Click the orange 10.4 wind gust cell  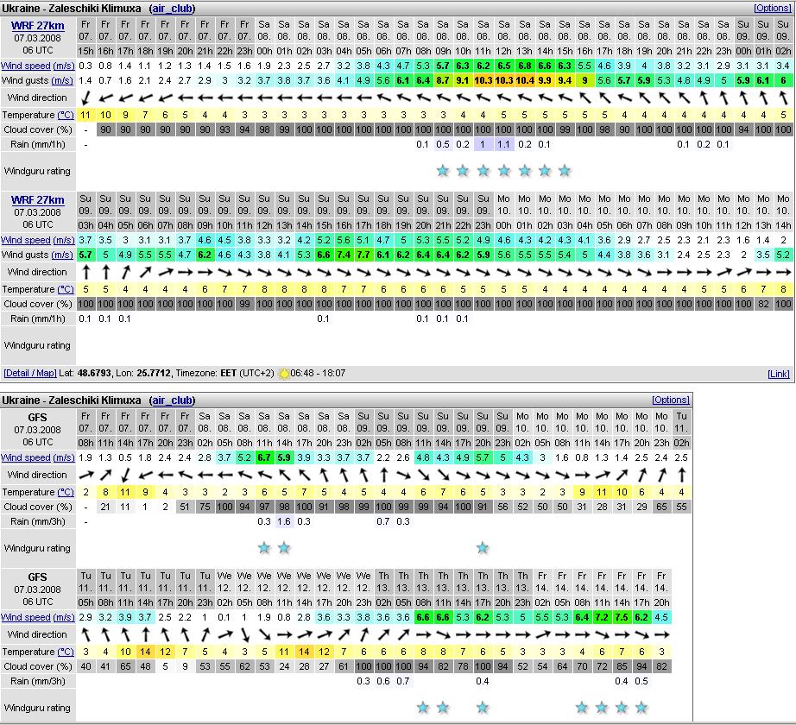pos(524,80)
